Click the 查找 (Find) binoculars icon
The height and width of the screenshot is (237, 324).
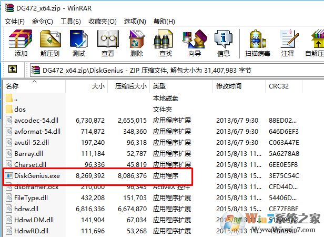[x=164, y=38]
